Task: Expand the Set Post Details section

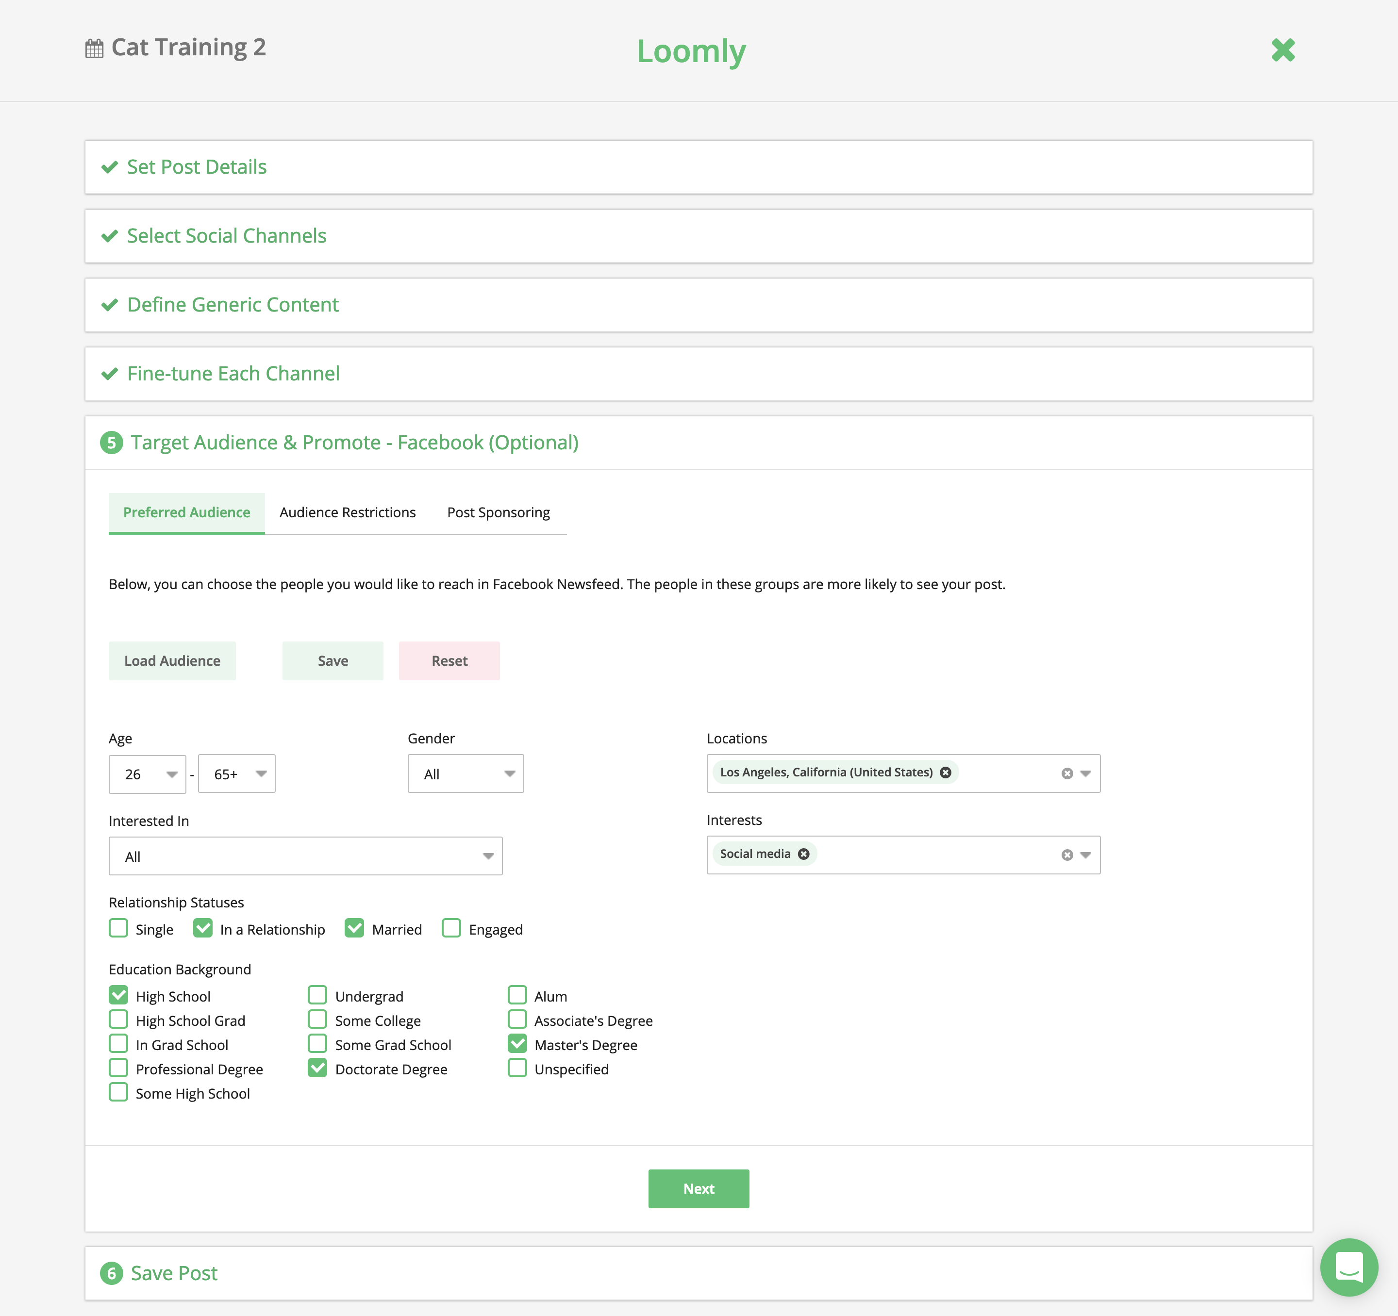Action: click(x=197, y=167)
